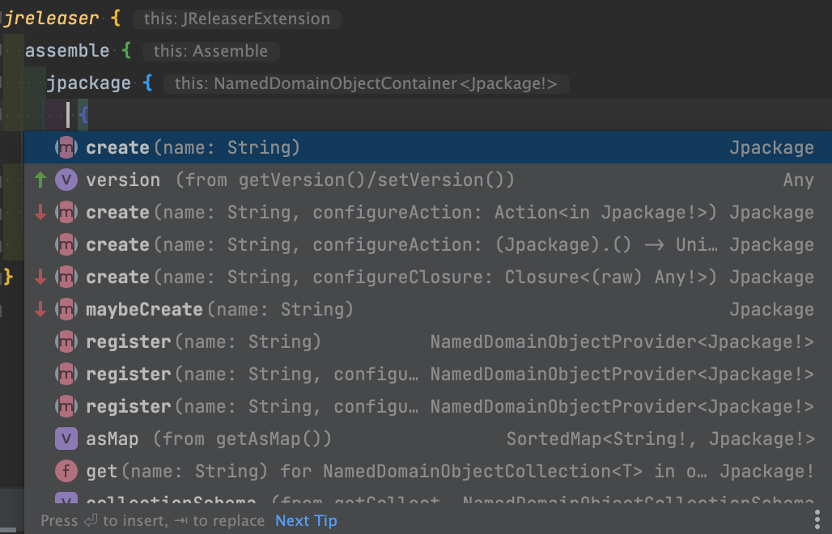Click the method icon beside create(name: String)

66,147
